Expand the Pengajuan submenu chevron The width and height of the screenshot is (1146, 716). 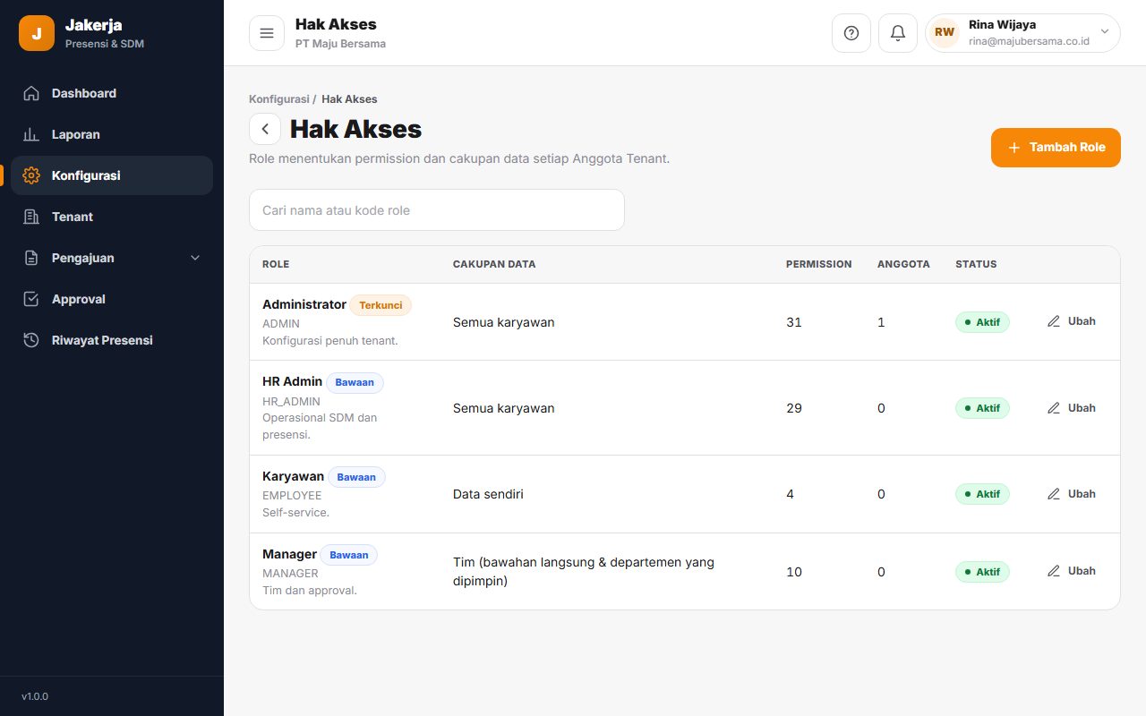coord(196,258)
